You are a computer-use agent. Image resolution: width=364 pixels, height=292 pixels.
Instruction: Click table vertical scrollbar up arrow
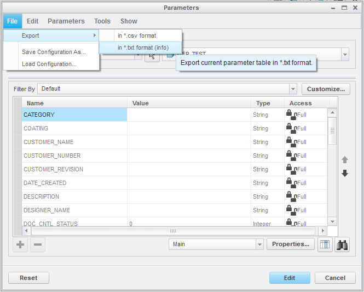[x=332, y=112]
